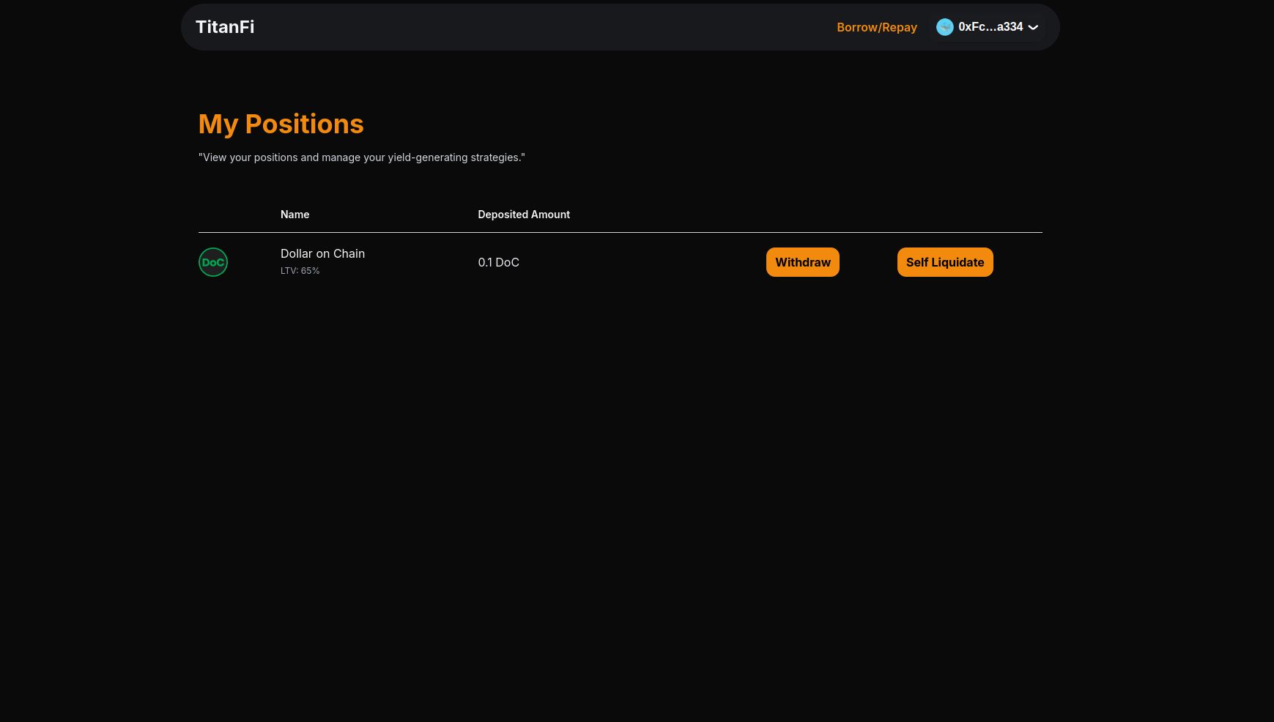Click the Name column header
The width and height of the screenshot is (1274, 722).
(295, 215)
